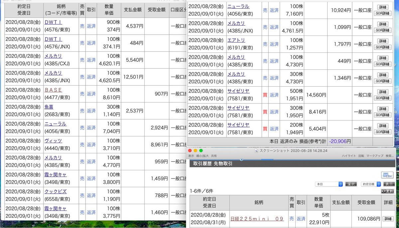Click the 表示 button beside sort dropdown
Screen dimensions: 399x228
pos(388,184)
